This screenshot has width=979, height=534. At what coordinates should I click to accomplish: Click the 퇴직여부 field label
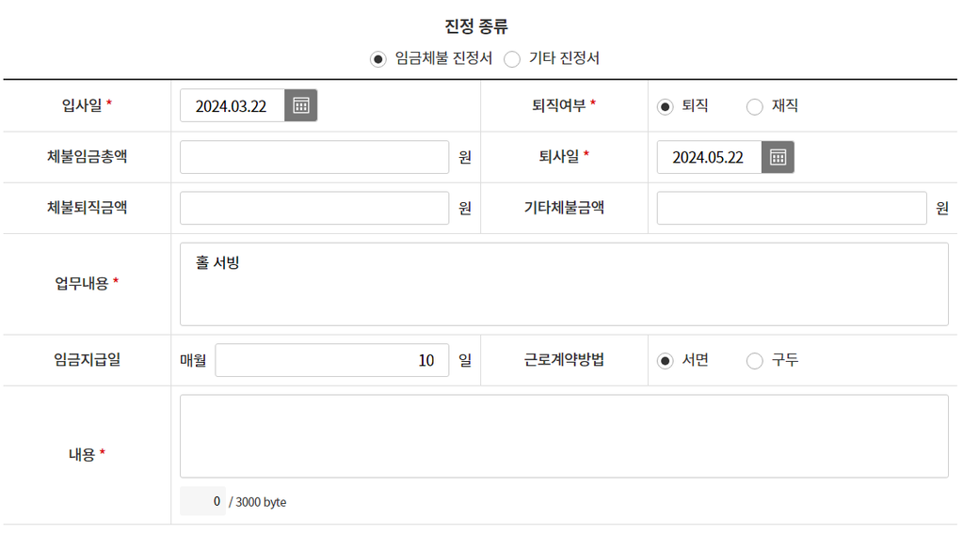coord(564,106)
